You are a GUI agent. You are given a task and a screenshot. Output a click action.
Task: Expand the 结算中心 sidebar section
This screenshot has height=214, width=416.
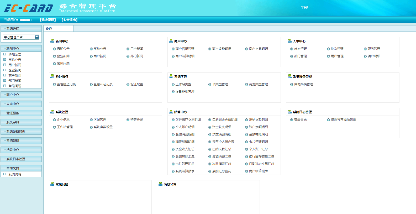tap(21, 150)
